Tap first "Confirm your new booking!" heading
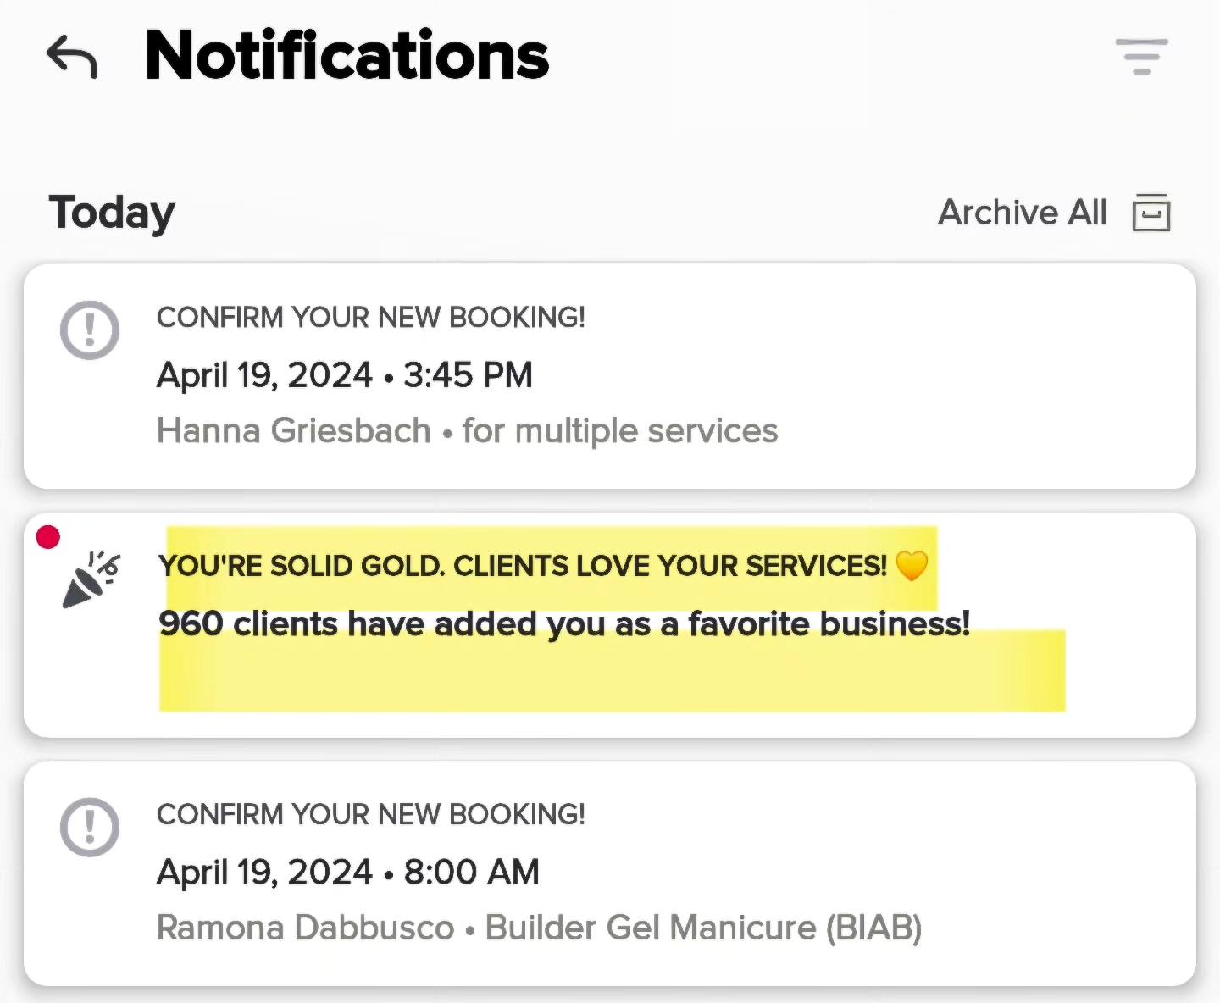Image resolution: width=1220 pixels, height=1003 pixels. tap(371, 318)
